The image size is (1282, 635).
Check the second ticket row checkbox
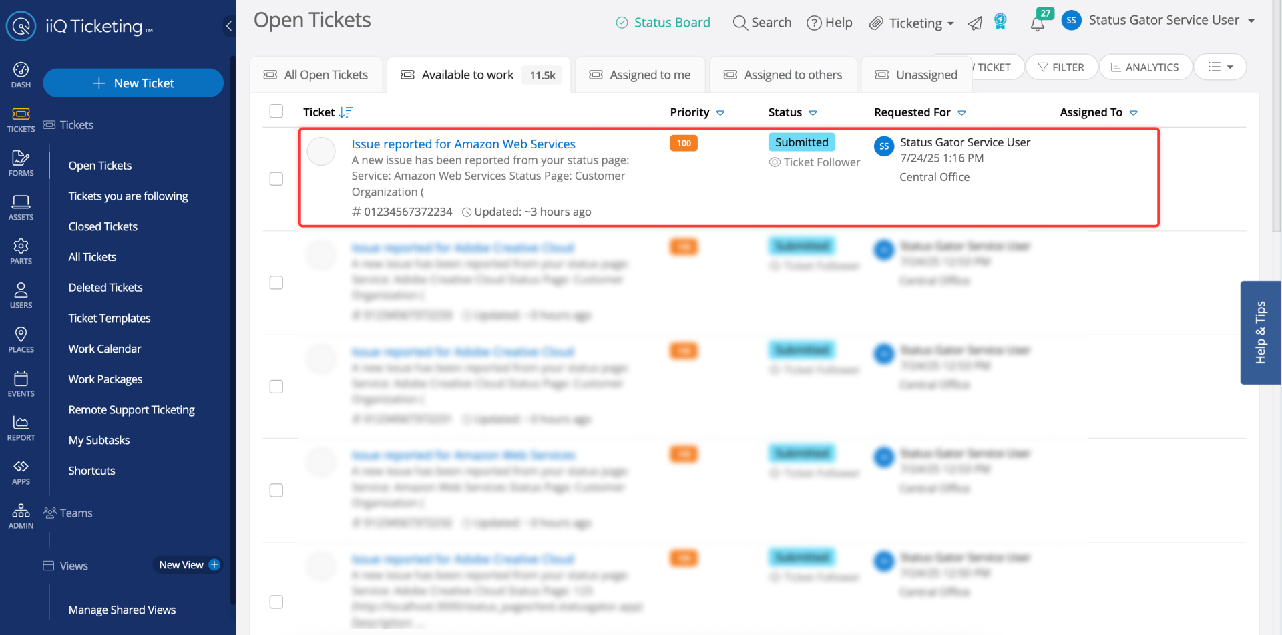click(276, 283)
